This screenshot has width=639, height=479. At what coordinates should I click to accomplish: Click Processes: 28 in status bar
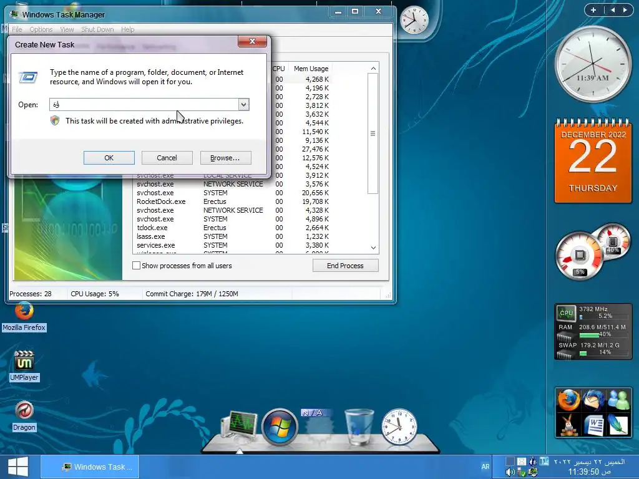31,294
